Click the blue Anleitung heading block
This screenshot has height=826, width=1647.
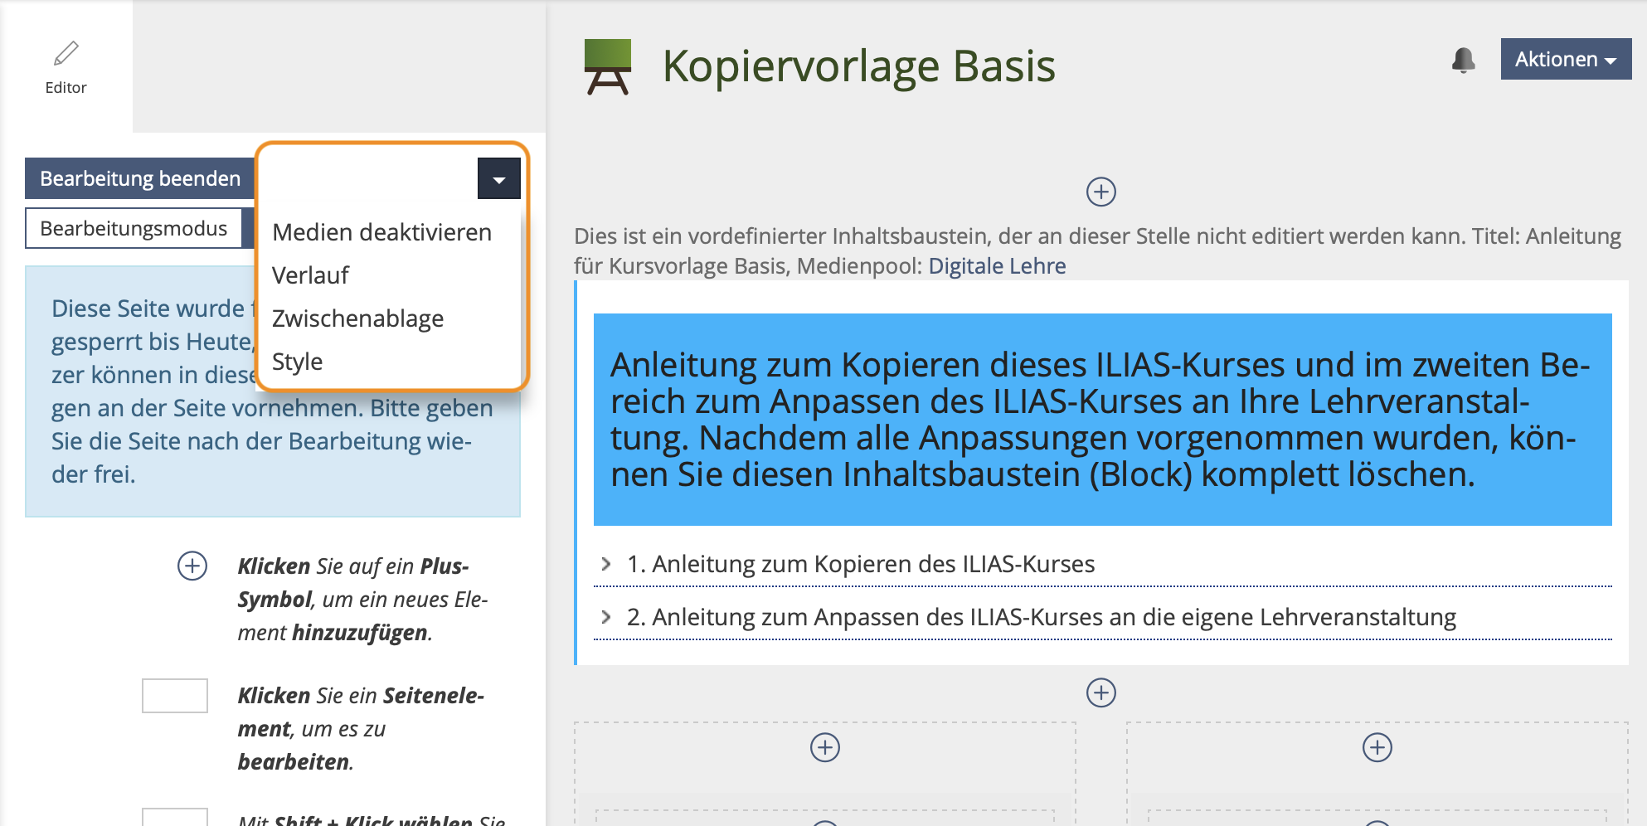coord(1103,420)
